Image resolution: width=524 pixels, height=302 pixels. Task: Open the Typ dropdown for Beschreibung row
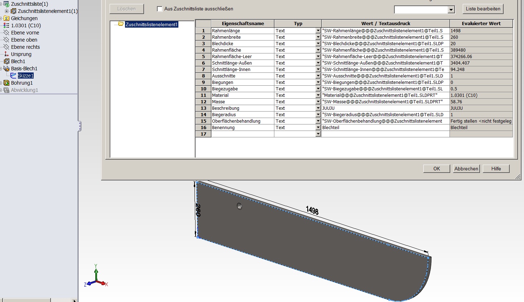coord(318,108)
